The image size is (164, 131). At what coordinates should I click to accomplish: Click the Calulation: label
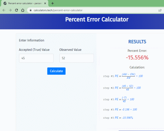[137, 67]
